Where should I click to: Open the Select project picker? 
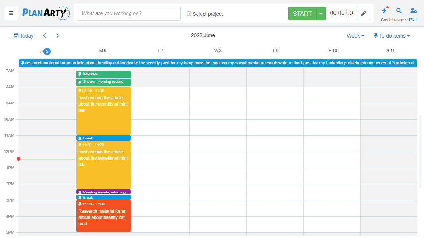click(205, 14)
